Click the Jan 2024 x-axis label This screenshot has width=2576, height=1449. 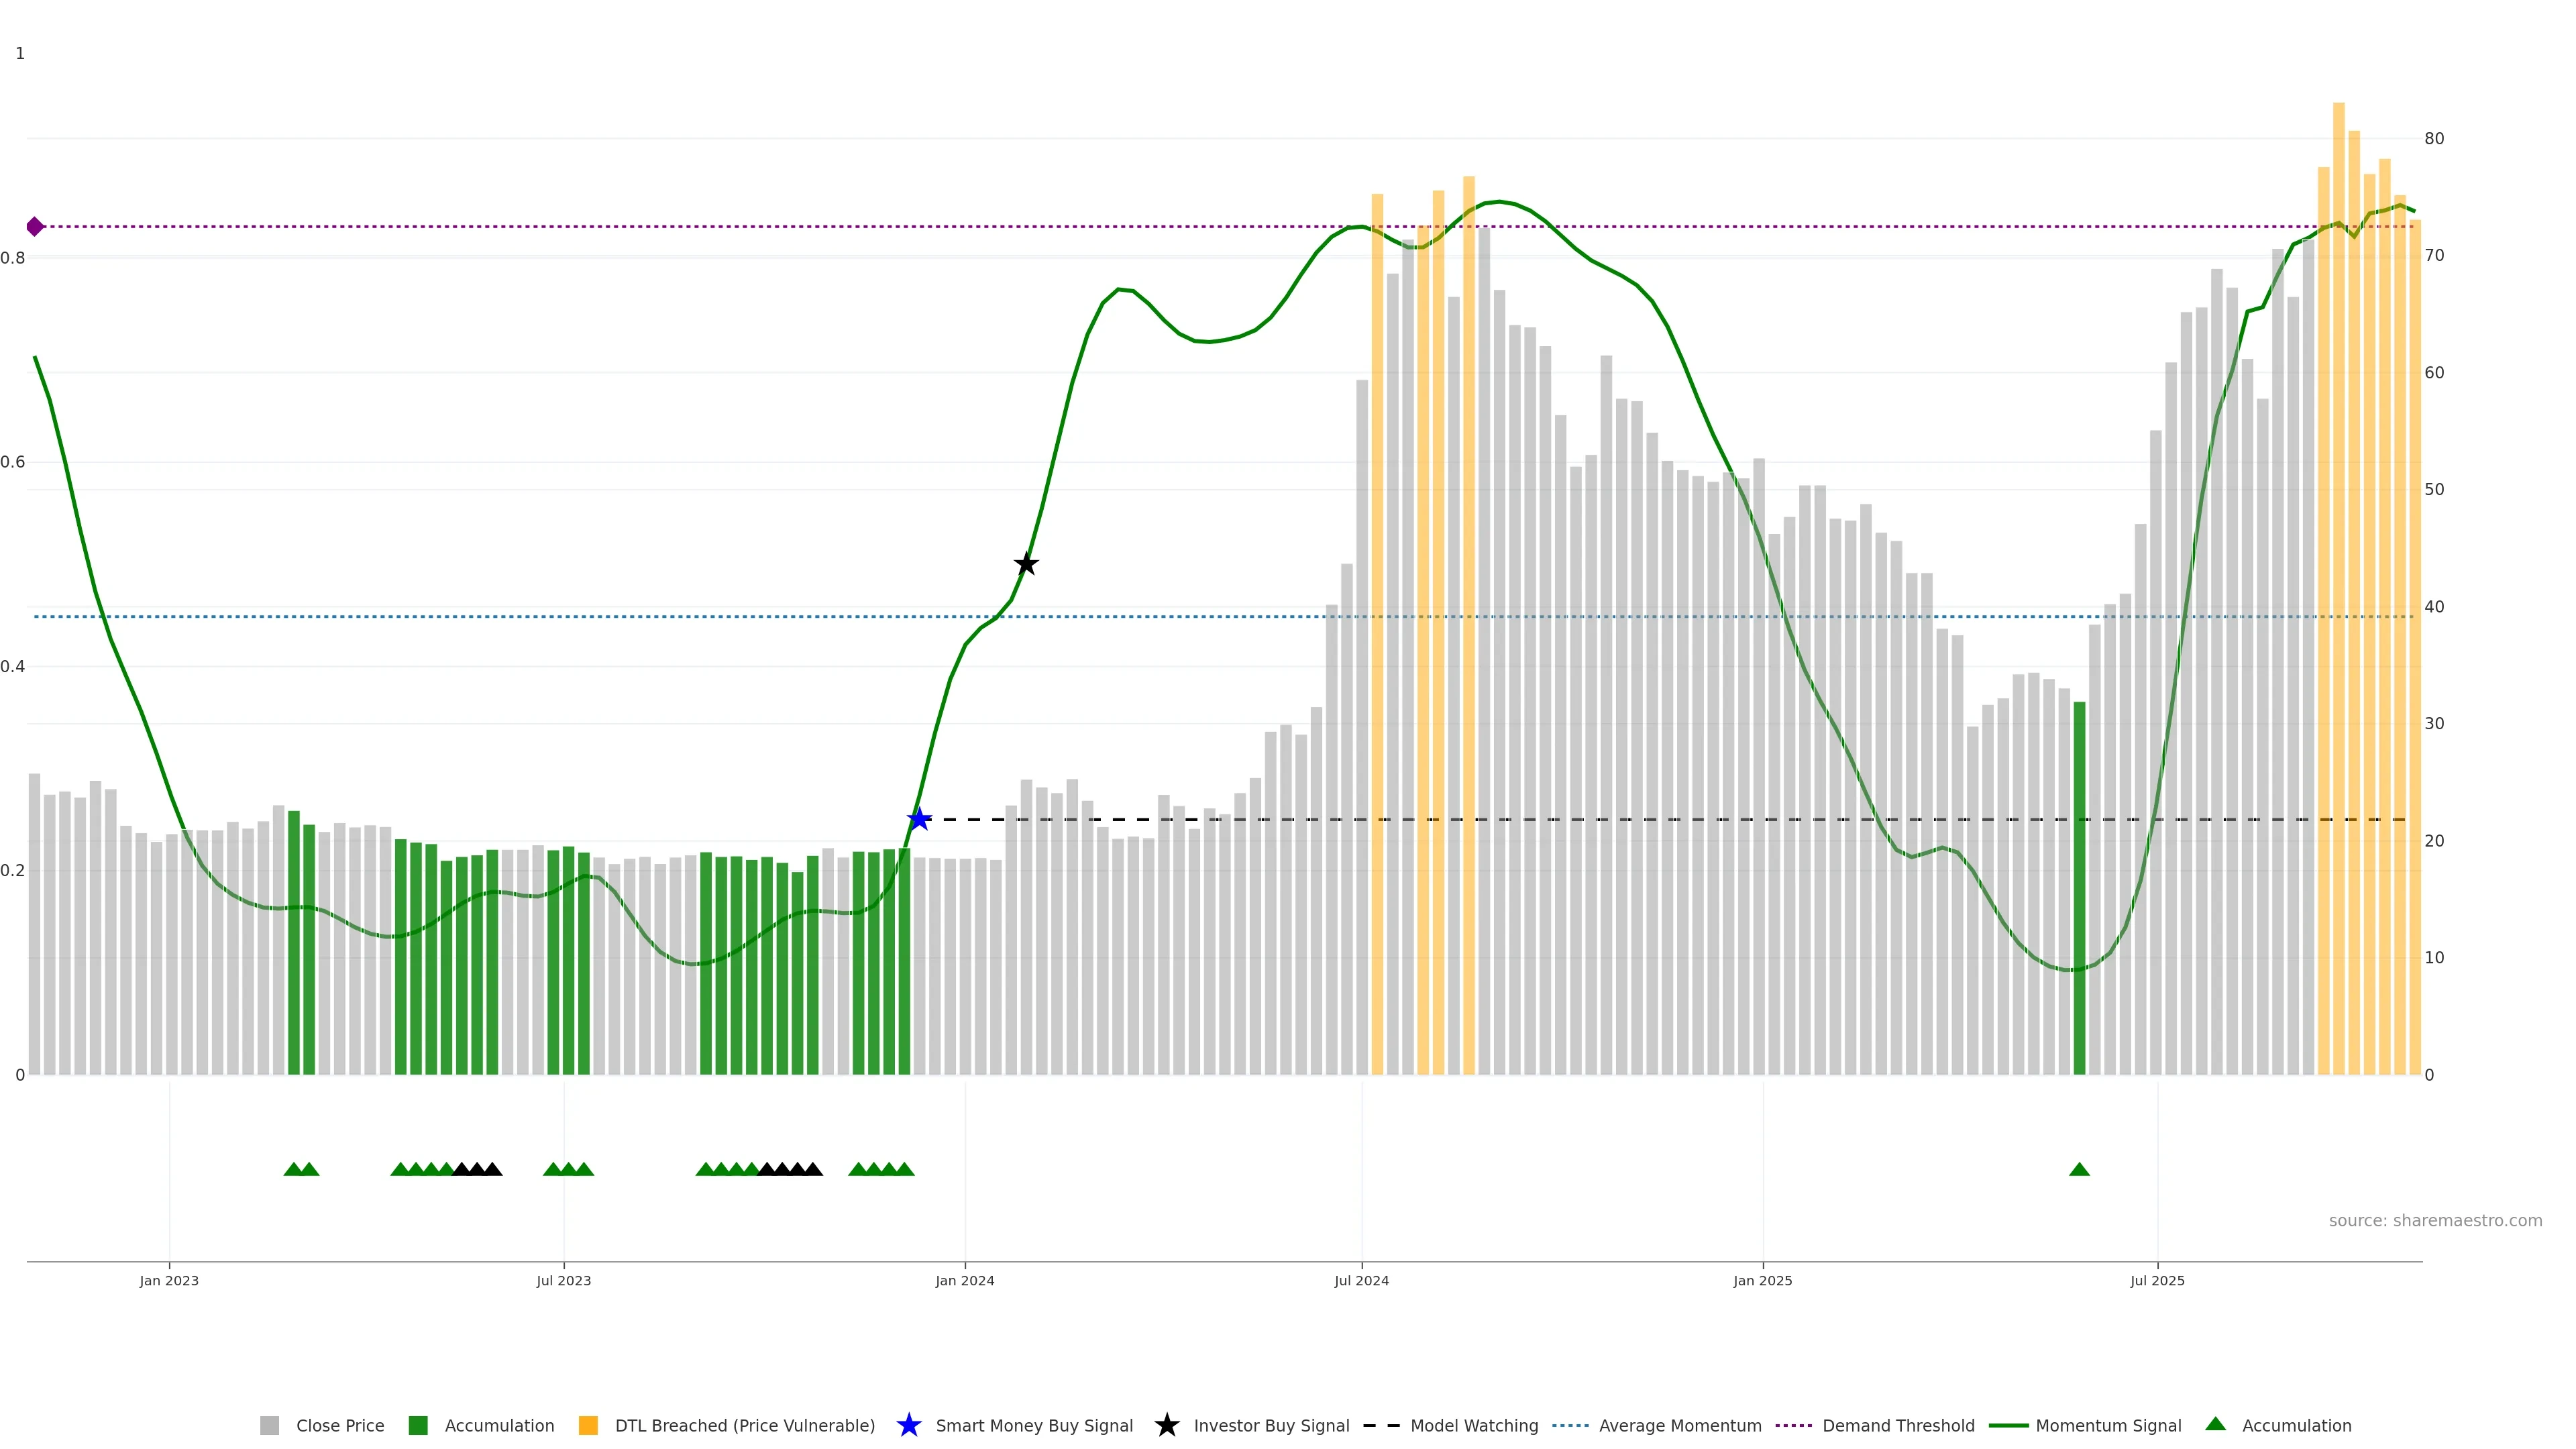coord(964,1280)
